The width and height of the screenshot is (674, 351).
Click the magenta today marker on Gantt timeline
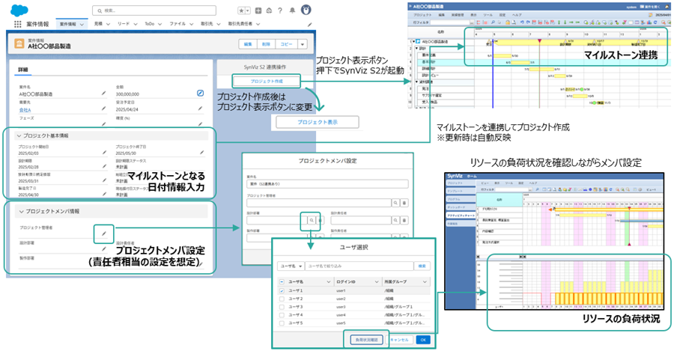(x=539, y=42)
